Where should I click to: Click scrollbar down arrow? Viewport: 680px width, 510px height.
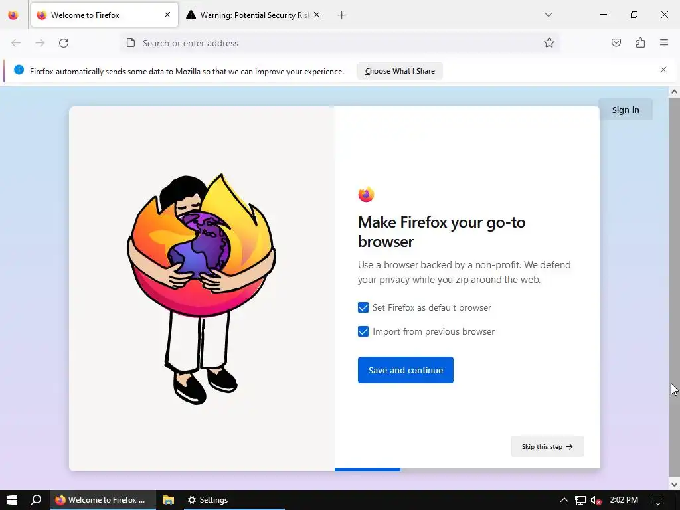tap(674, 484)
